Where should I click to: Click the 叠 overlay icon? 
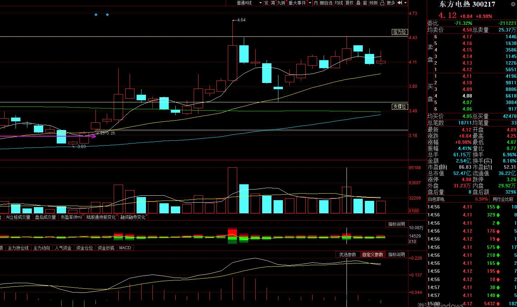click(x=358, y=3)
